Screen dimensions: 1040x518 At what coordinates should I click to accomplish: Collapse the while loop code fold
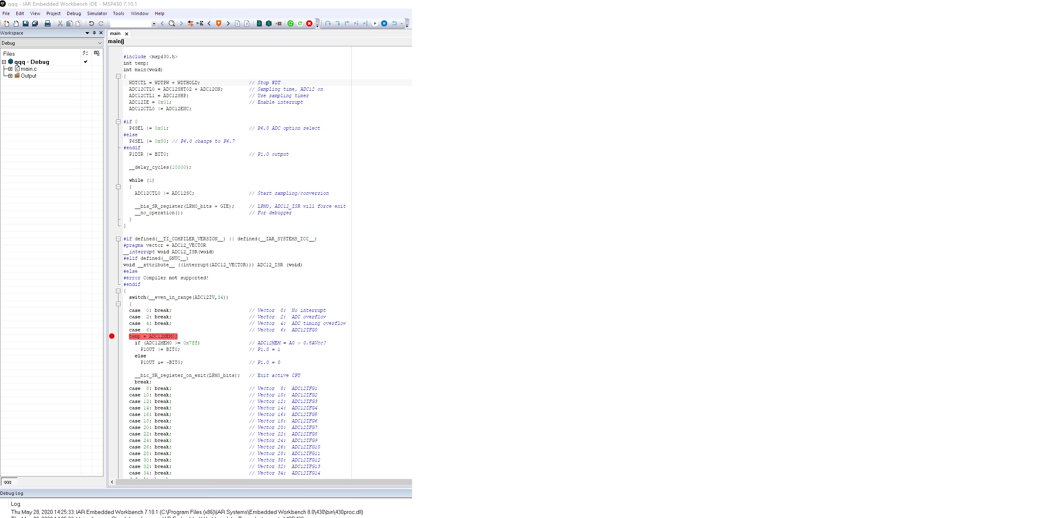118,187
